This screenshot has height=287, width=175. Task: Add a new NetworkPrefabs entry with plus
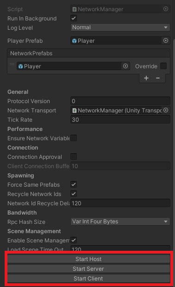pos(146,78)
